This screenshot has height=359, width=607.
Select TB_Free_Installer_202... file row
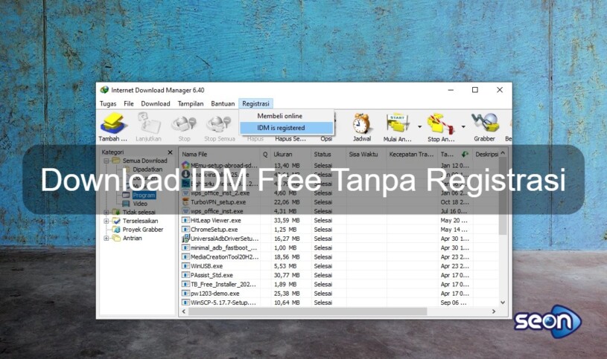pyautogui.click(x=339, y=285)
